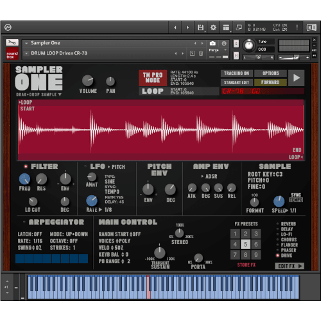Screen dimensions: 321x321
Task: Toggle the Filter on/off LED
Action: [26, 166]
